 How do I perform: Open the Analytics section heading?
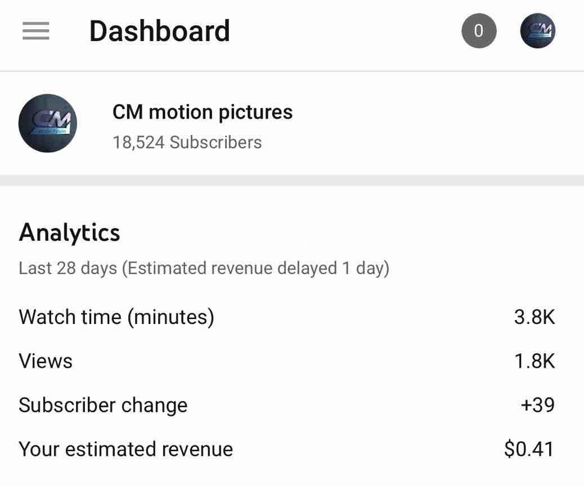69,232
